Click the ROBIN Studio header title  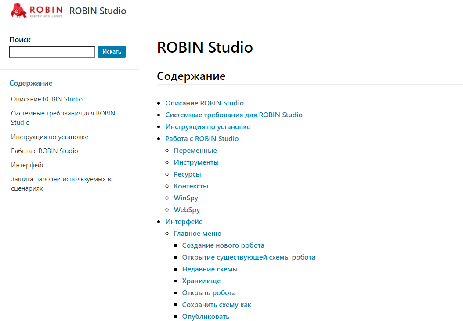98,11
